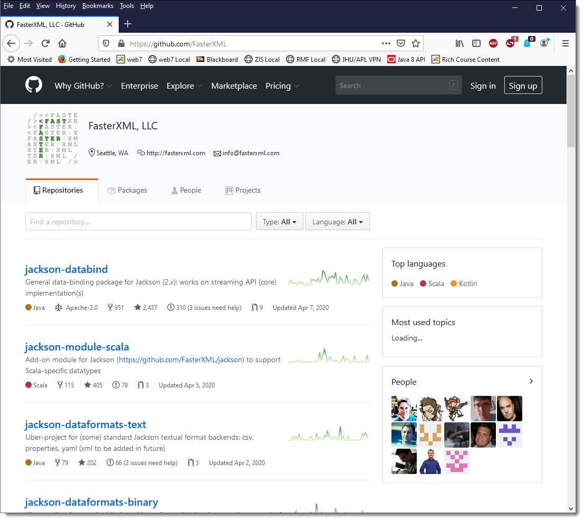Open a new tab with the plus icon
Viewport: 584px width, 521px height.
click(128, 24)
